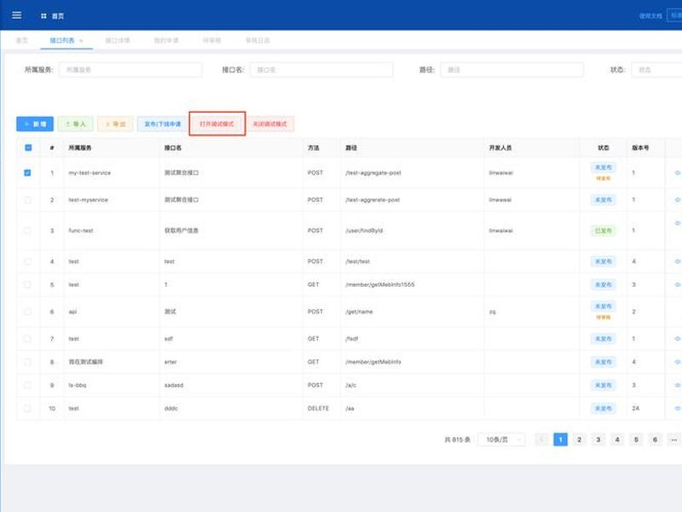The width and height of the screenshot is (682, 512).
Task: Click the 首页 grid icon in header
Action: tap(43, 16)
